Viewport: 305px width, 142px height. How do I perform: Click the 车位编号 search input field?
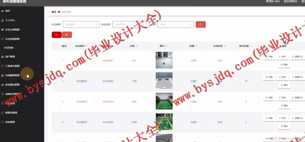tap(81, 24)
